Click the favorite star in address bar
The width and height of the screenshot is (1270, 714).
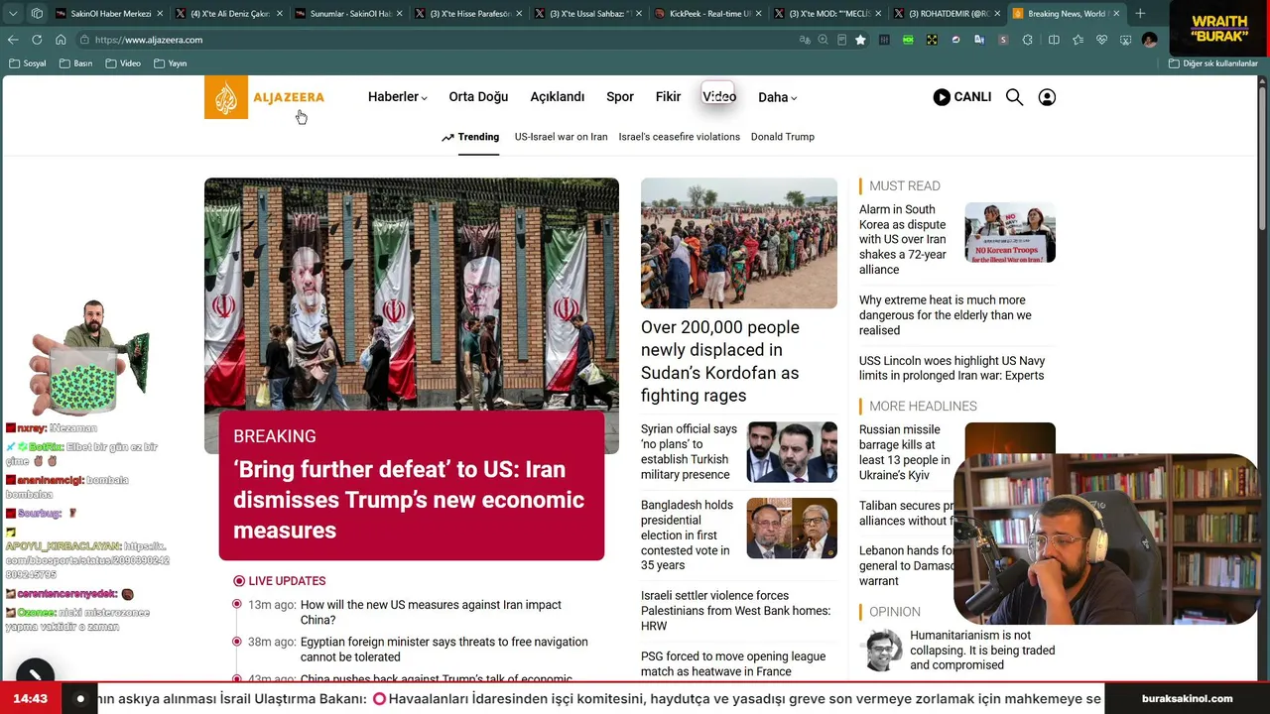point(860,40)
